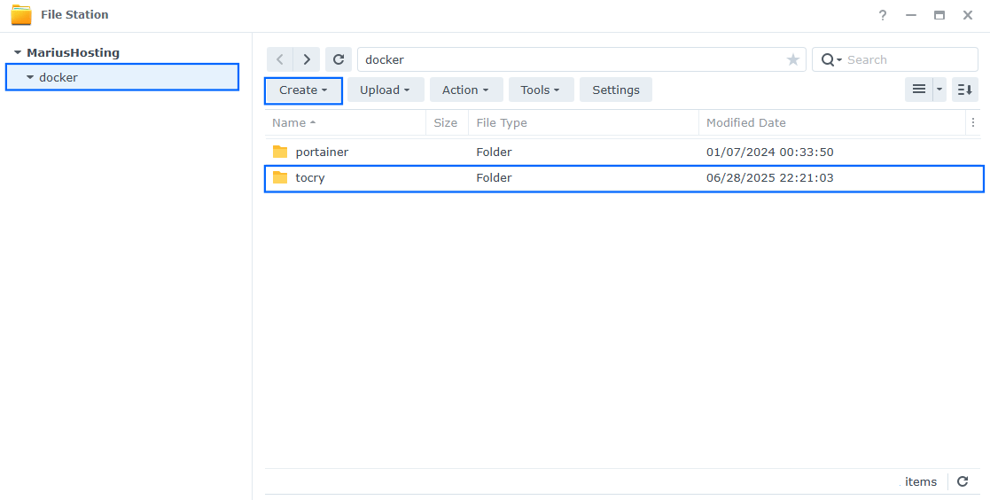The image size is (990, 500).
Task: Sort files by Size column
Action: [447, 122]
